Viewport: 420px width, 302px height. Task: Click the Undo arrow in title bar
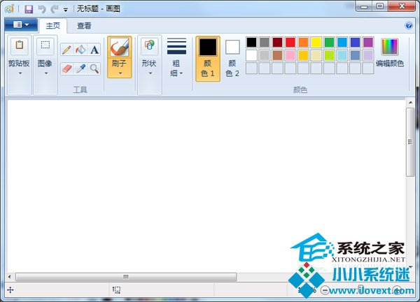[x=42, y=9]
